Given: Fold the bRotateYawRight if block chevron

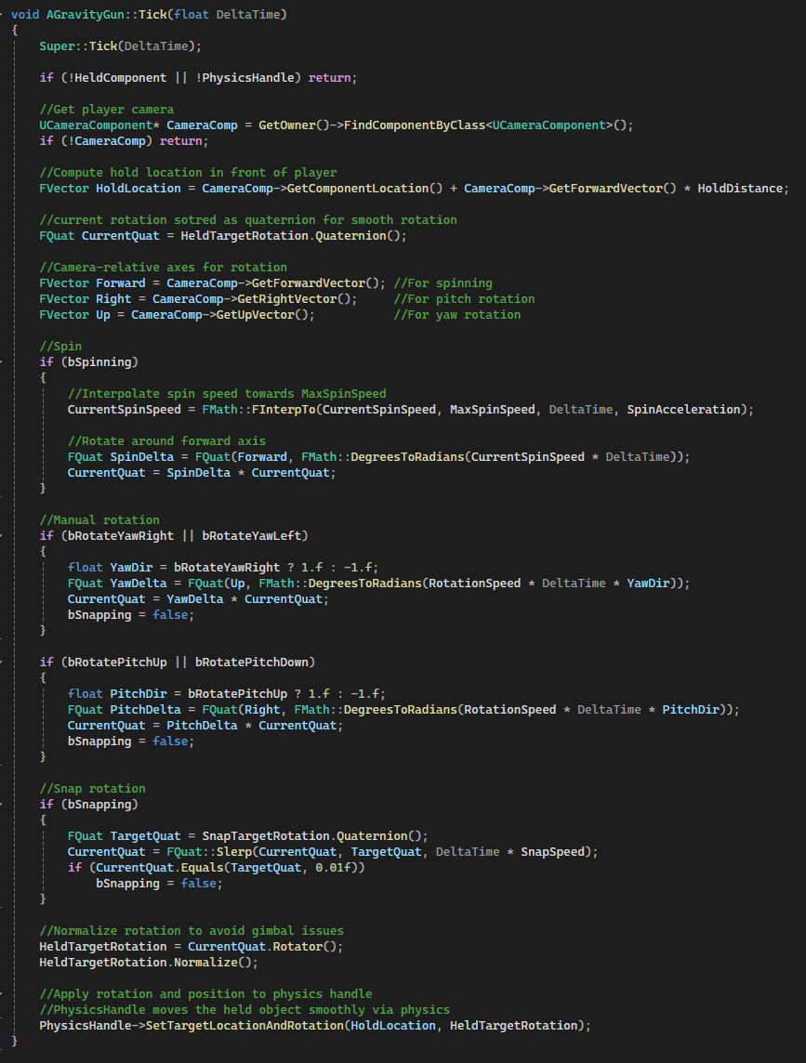Looking at the screenshot, I should point(5,535).
